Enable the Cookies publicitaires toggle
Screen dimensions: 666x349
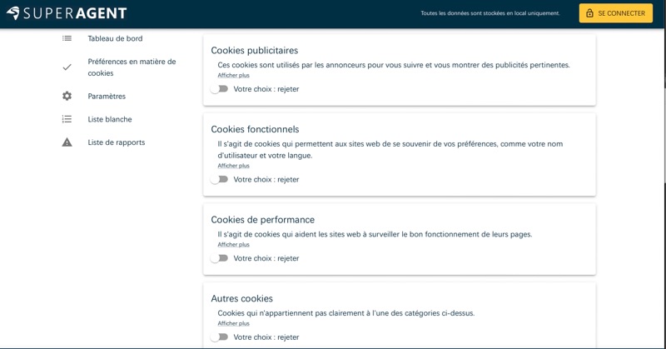click(219, 89)
